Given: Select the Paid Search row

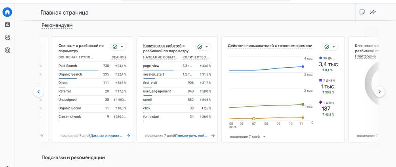Looking at the screenshot, I should [92, 66].
